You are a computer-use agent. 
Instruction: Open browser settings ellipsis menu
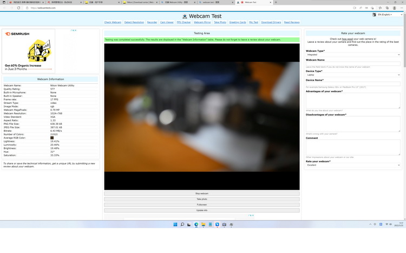coord(402,8)
